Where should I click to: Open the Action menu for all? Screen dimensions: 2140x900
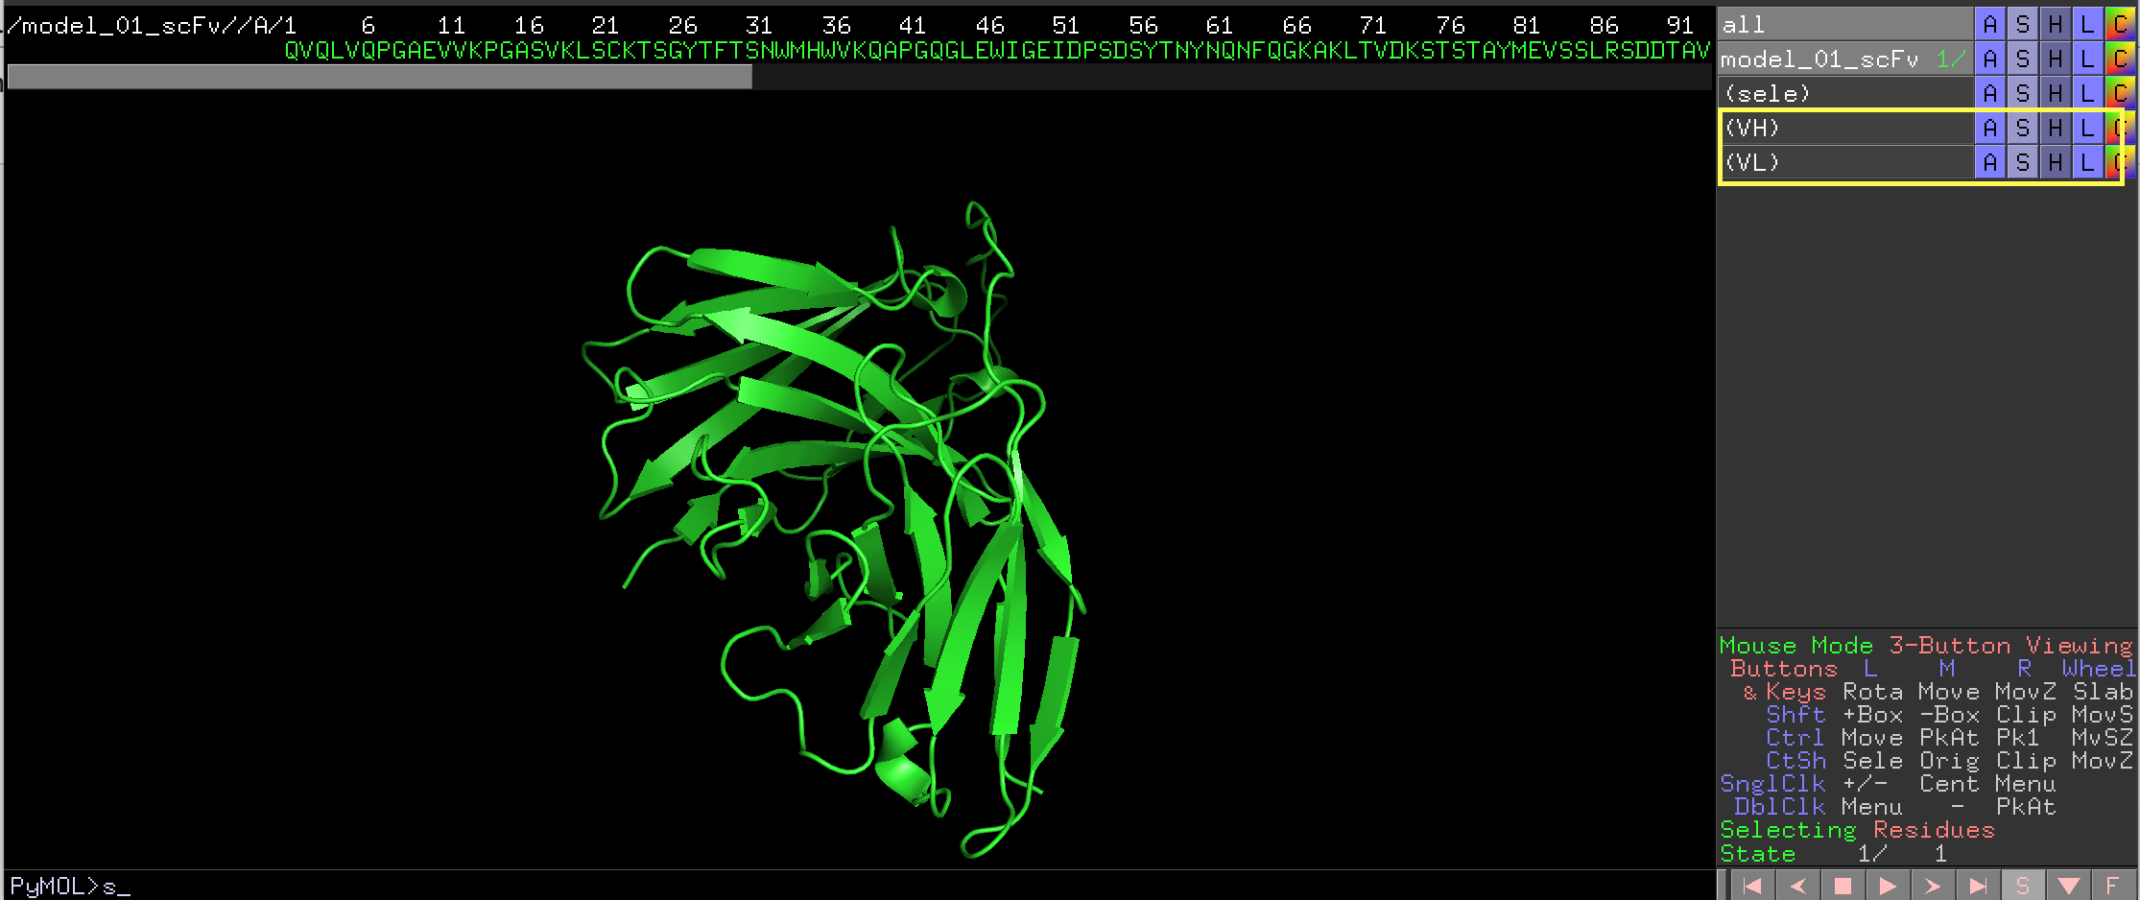[x=1990, y=24]
